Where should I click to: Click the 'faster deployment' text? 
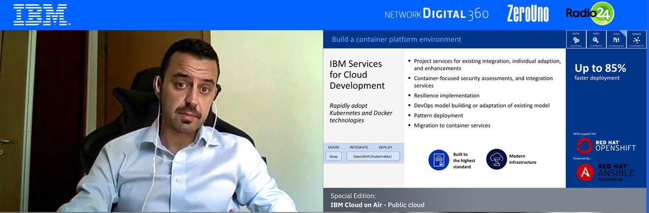coord(597,78)
